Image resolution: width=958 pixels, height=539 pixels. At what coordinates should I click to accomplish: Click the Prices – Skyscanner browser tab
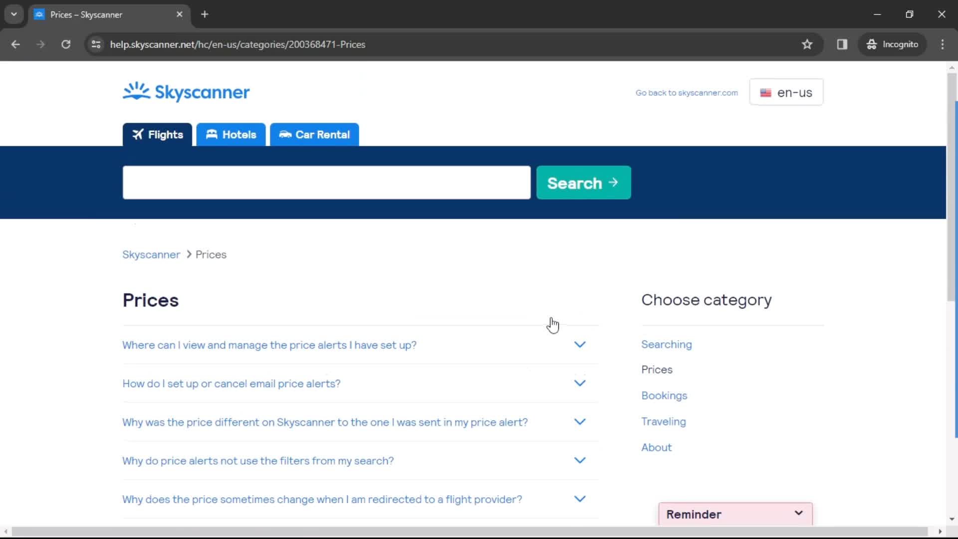(x=109, y=14)
